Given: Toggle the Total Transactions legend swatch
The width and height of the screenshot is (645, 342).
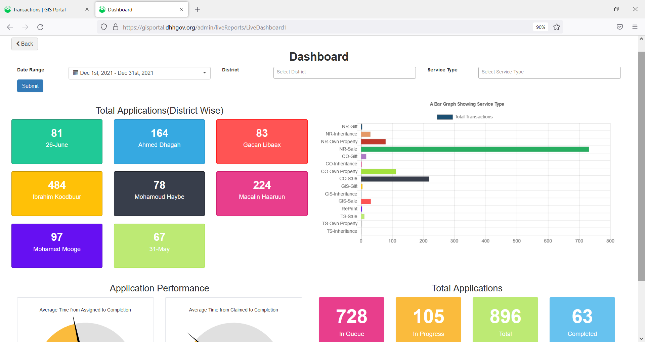Looking at the screenshot, I should pyautogui.click(x=445, y=117).
